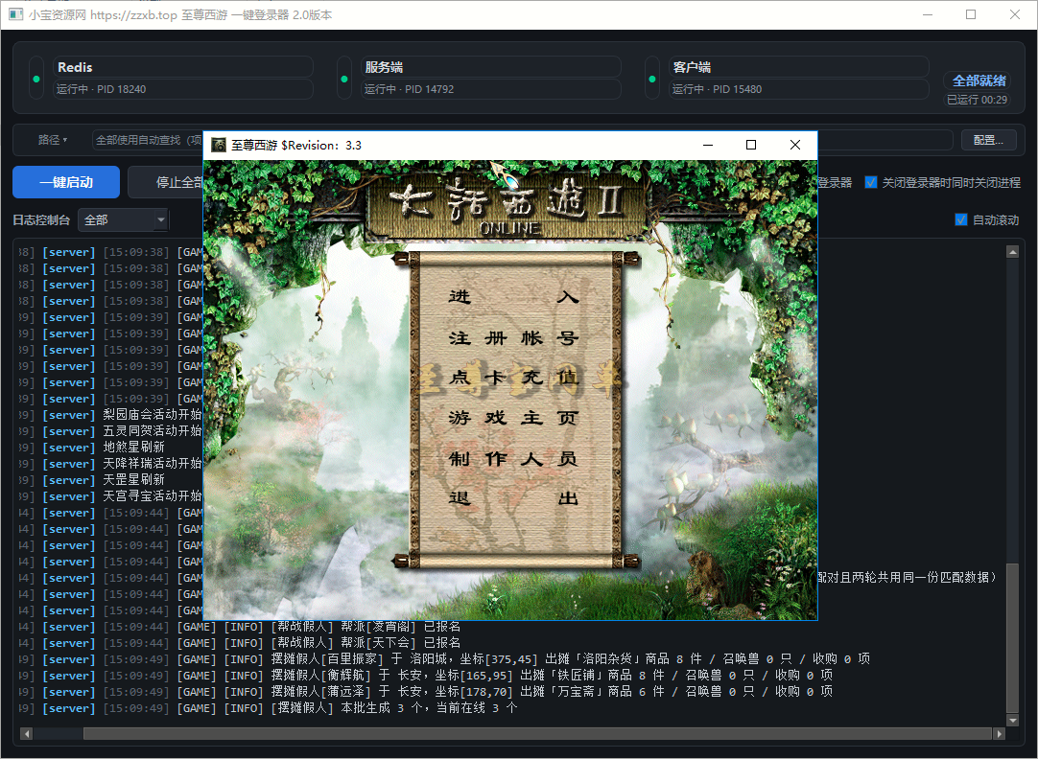Viewport: 1038px width, 759px height.
Task: Maximize the 一键登录器 launcher window
Action: point(971,14)
